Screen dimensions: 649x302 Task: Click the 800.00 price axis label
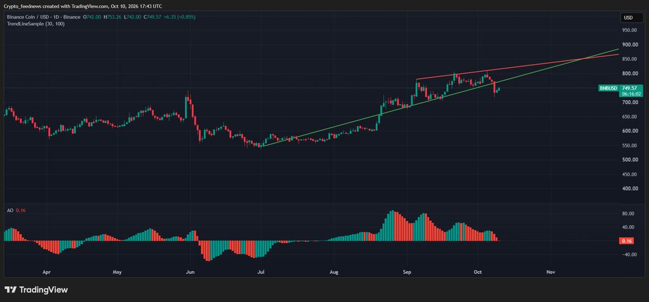pos(629,74)
